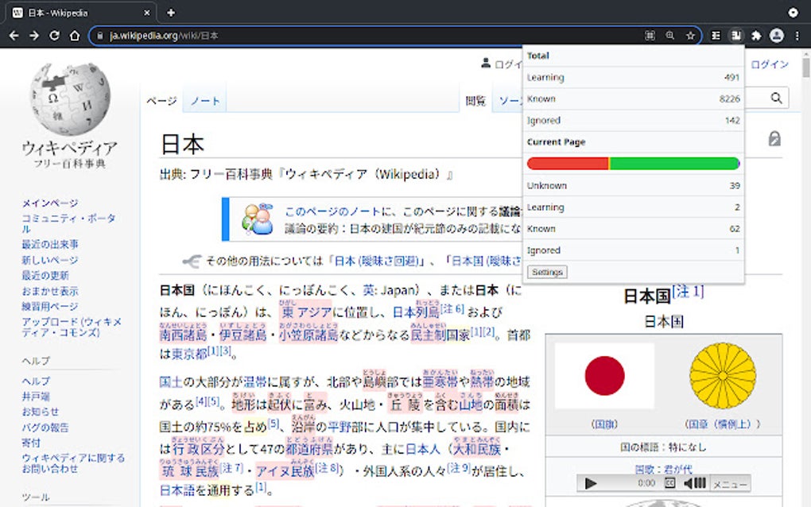
Task: Bookmark the page with the star icon
Action: pyautogui.click(x=691, y=35)
